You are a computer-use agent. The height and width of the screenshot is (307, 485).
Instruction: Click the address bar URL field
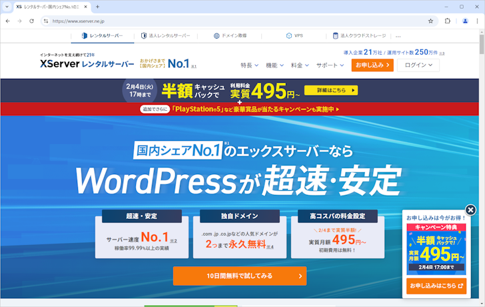[x=239, y=21]
